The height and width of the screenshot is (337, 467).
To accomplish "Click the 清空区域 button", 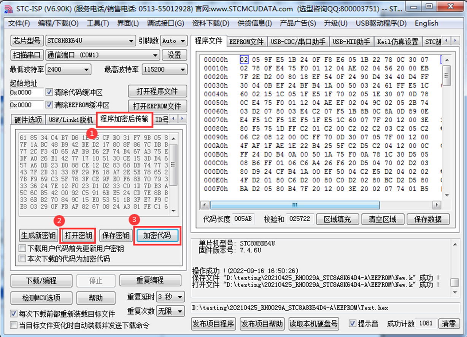I will 383,219.
